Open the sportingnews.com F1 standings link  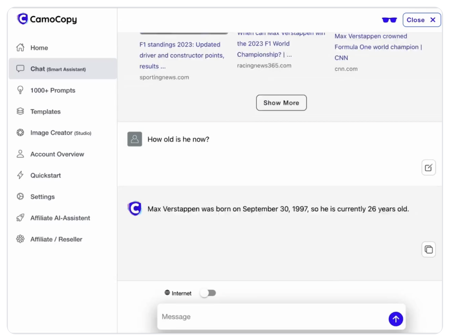coord(182,55)
